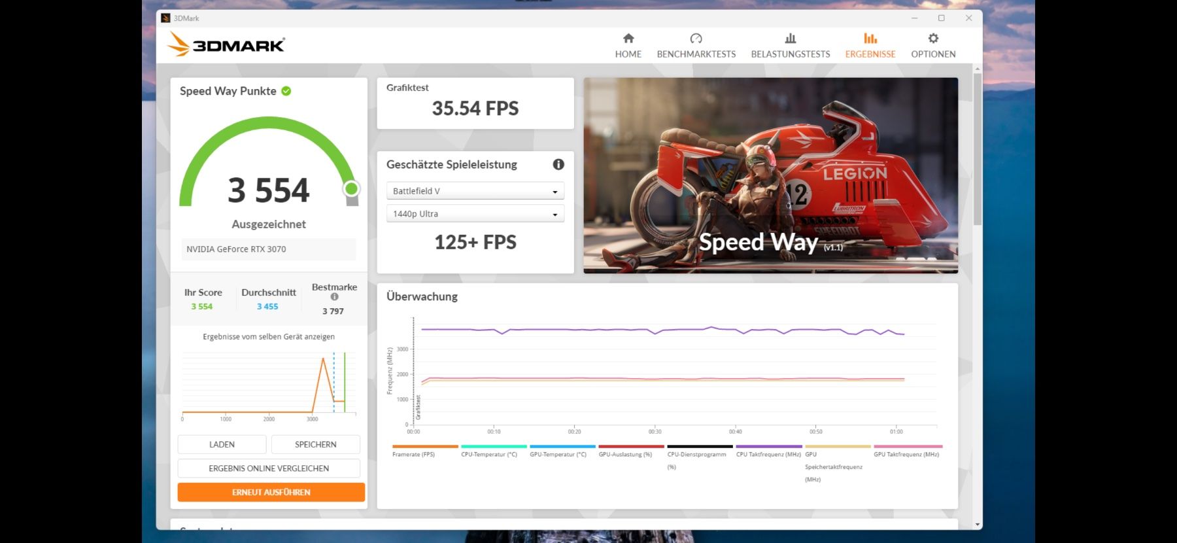Click the orange results chart icon
Screen dimensions: 1177x543
870,38
